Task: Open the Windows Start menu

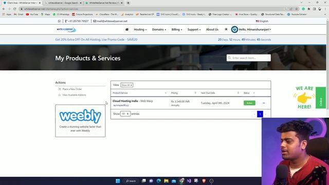Action: point(118,181)
